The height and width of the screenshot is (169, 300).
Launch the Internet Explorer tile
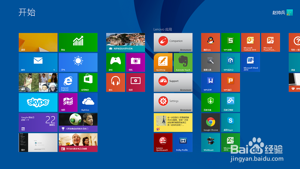point(68,82)
